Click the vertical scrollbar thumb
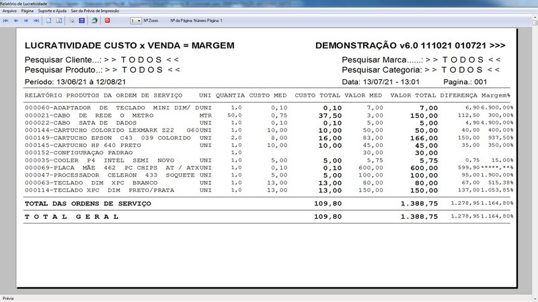 535,23
